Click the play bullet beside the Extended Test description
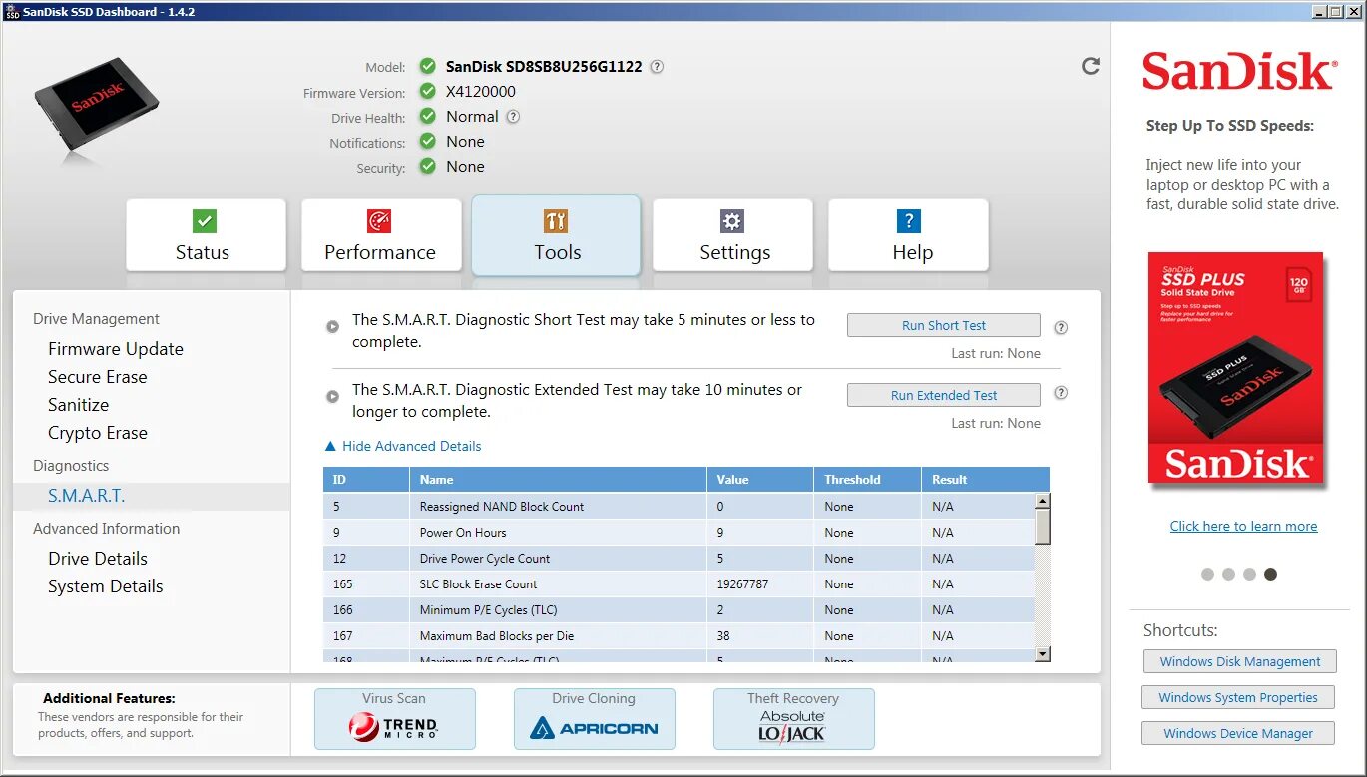The width and height of the screenshot is (1367, 777). pyautogui.click(x=333, y=396)
